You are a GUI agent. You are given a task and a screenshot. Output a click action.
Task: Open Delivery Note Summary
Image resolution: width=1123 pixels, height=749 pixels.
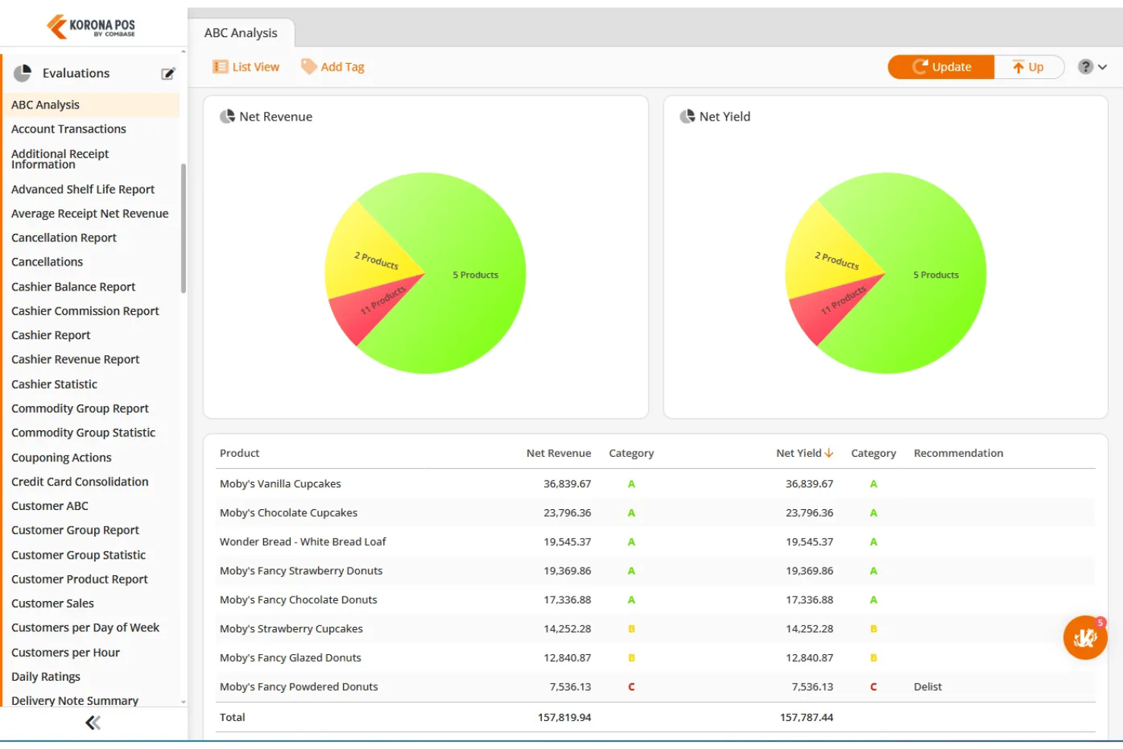click(x=74, y=700)
